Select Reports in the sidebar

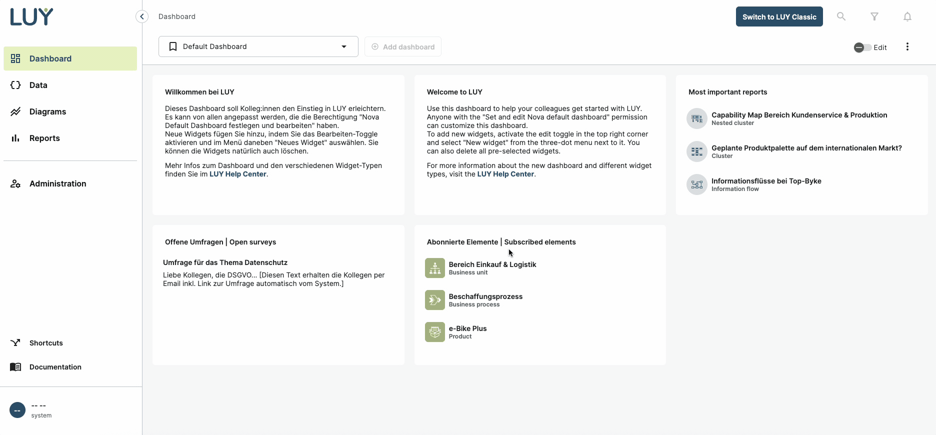point(44,138)
